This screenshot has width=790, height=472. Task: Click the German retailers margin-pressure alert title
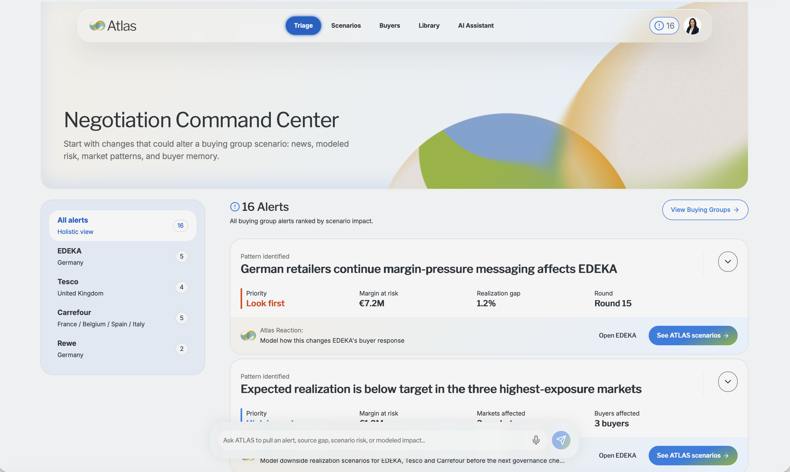click(429, 269)
